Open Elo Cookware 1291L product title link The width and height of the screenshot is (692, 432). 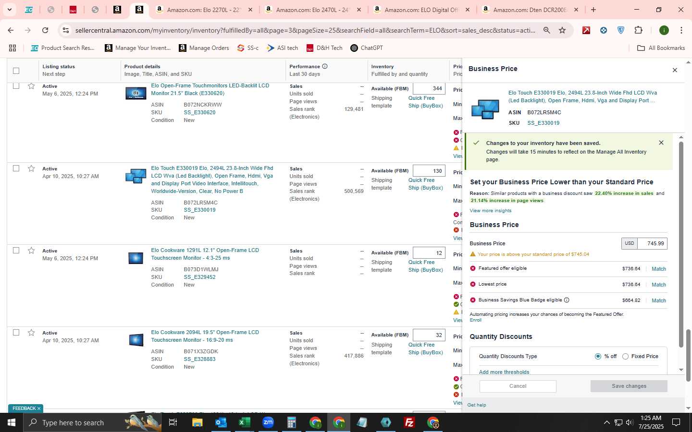click(205, 254)
